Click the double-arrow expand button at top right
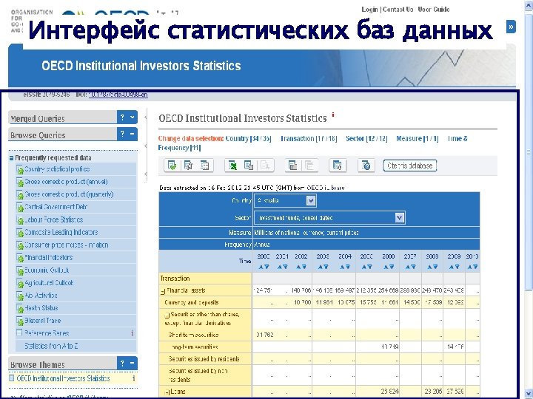Viewport: 533px width, 399px height. (x=511, y=27)
